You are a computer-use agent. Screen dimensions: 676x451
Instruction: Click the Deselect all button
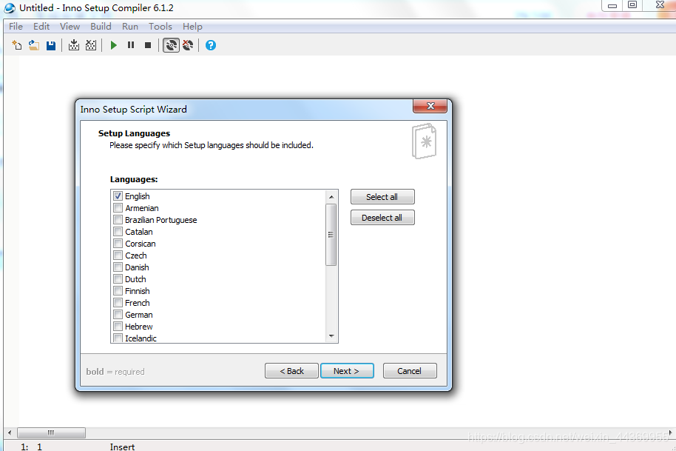click(x=382, y=218)
